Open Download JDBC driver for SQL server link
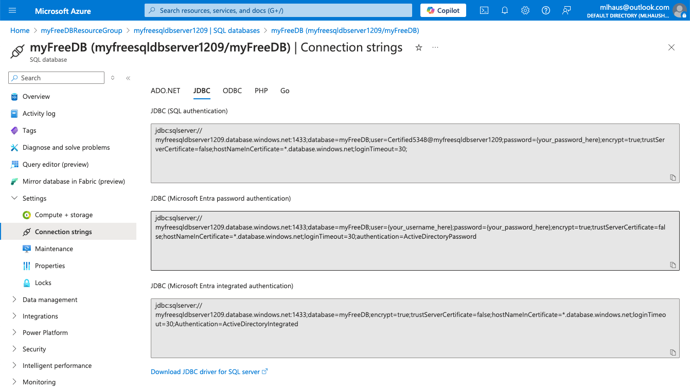This screenshot has height=389, width=690. (x=209, y=372)
